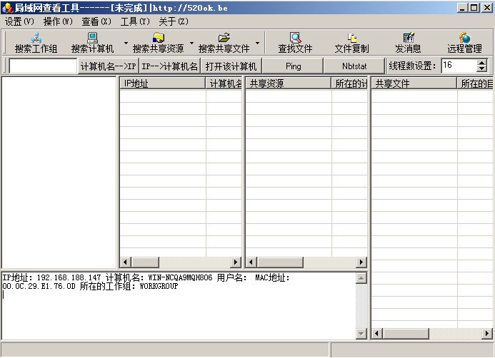Open the 设置(V) menu
Screen dimensions: 495x358
point(19,21)
